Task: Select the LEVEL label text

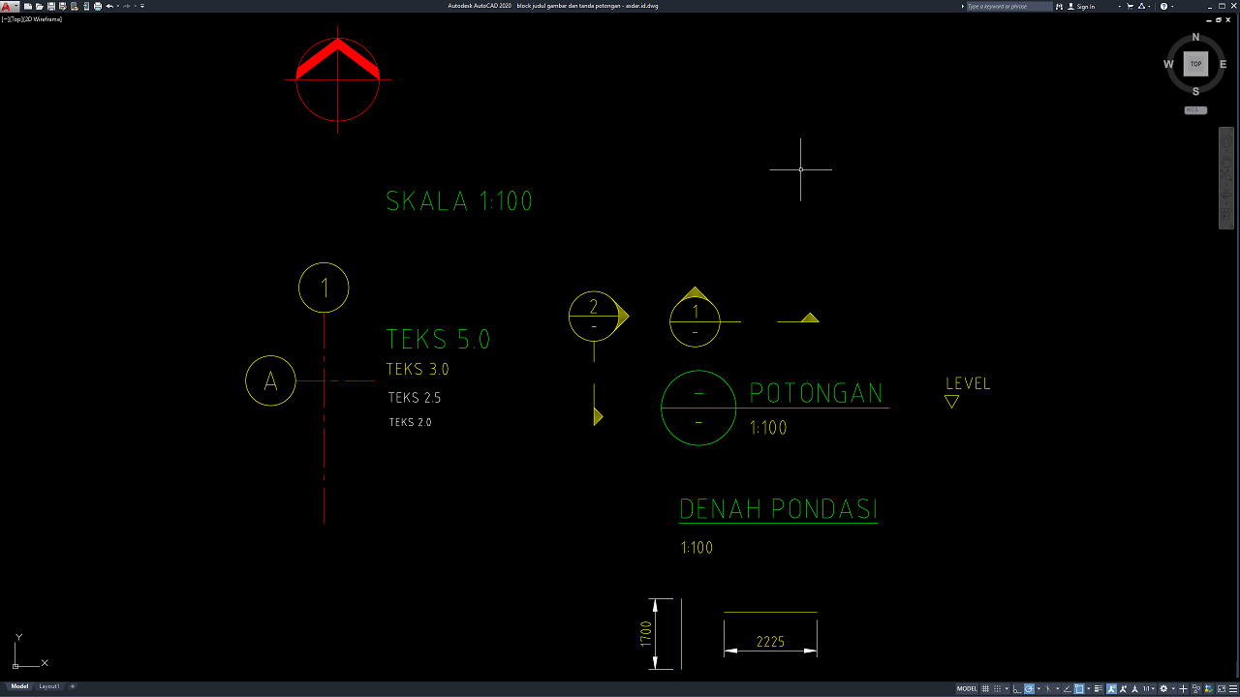Action: (x=968, y=383)
